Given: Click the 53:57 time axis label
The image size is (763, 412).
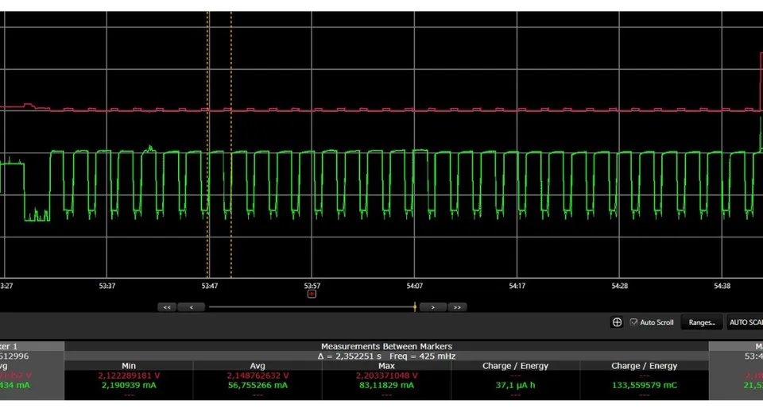Looking at the screenshot, I should 312,286.
